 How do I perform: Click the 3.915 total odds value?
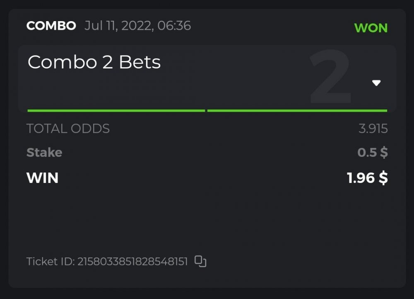(x=373, y=129)
